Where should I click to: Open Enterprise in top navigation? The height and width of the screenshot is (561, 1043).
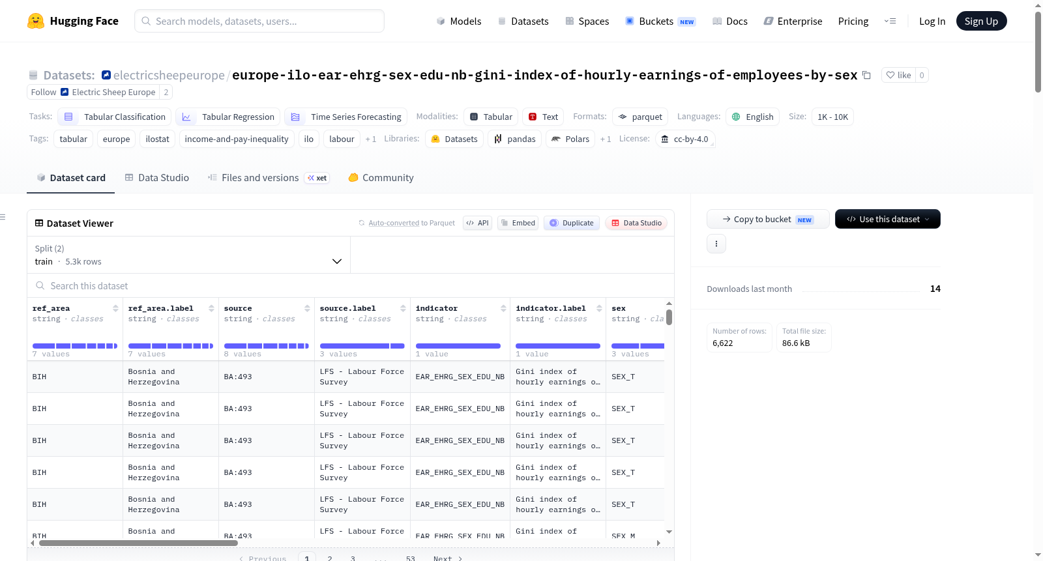click(x=793, y=22)
